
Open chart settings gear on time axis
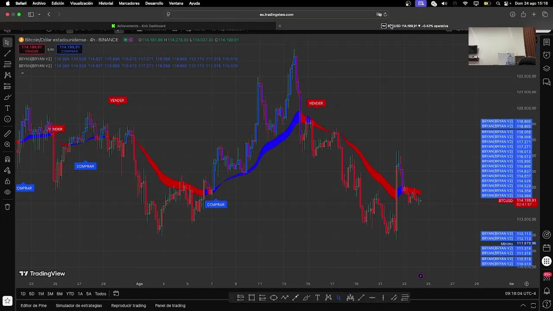click(x=527, y=284)
